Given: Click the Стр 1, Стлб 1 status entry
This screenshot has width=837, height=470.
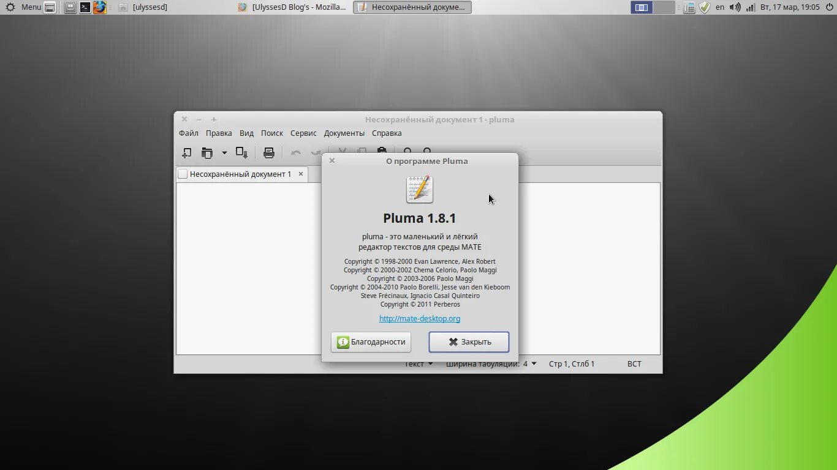Looking at the screenshot, I should (x=572, y=364).
